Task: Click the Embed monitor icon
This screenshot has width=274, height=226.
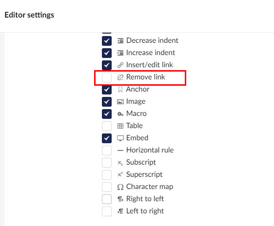Action: [x=120, y=138]
